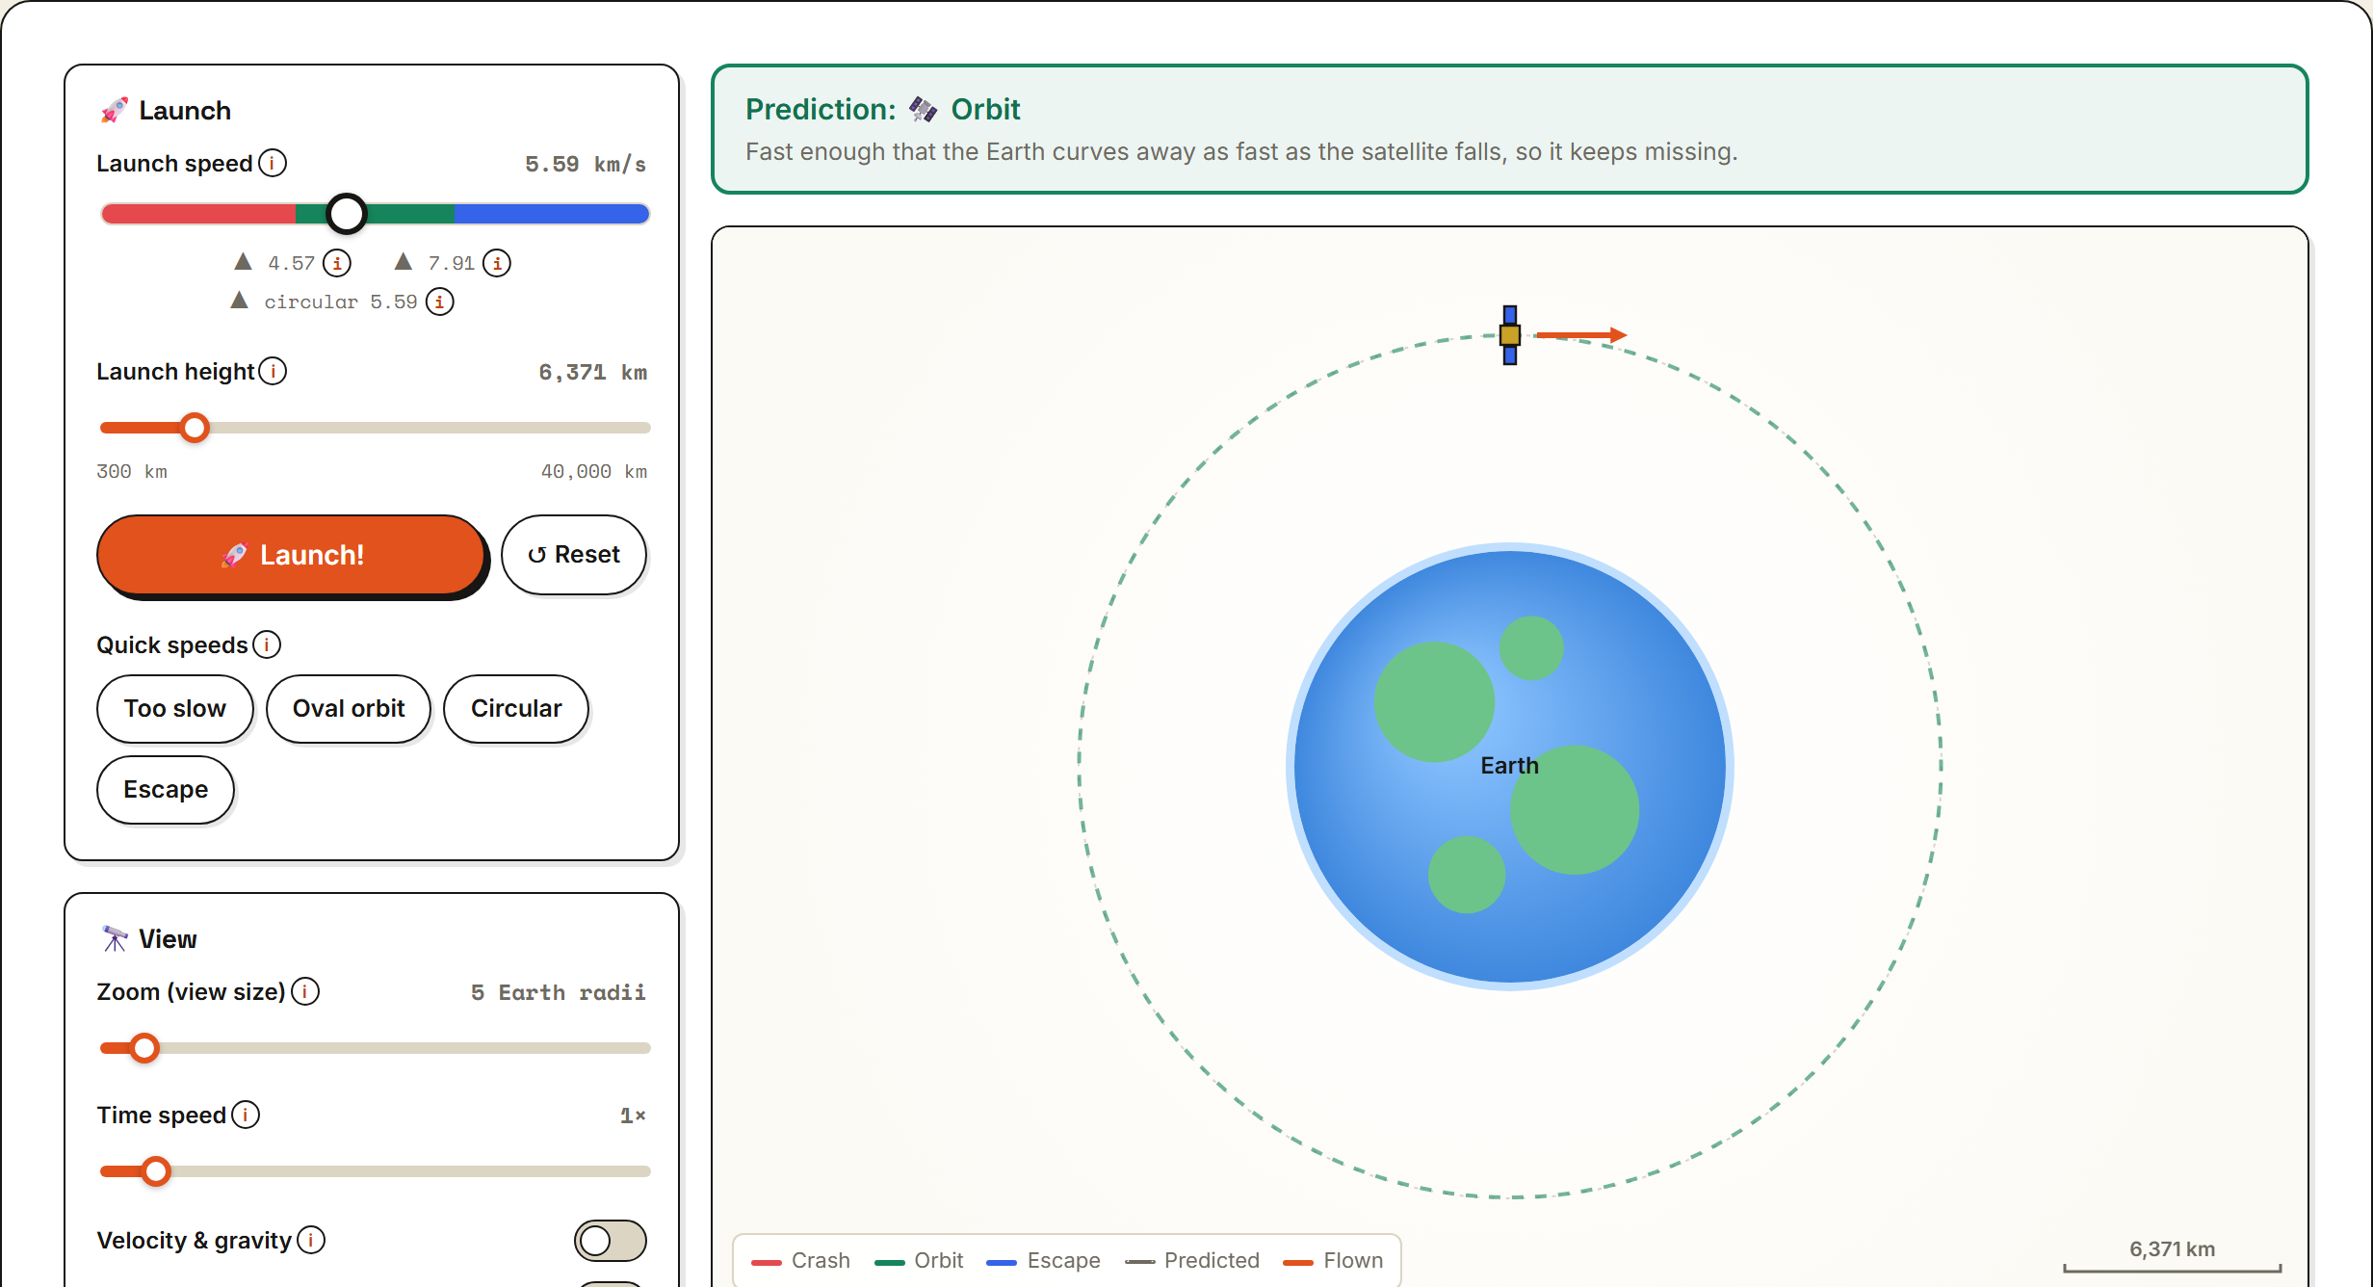This screenshot has height=1287, width=2373.
Task: Click the 5 Earth radii zoom value
Action: (559, 992)
